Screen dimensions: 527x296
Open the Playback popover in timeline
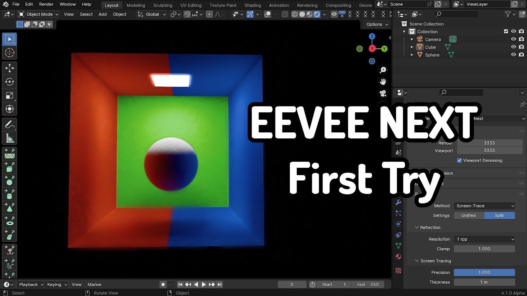31,284
